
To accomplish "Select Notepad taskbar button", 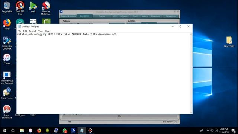I will click(x=82, y=131).
